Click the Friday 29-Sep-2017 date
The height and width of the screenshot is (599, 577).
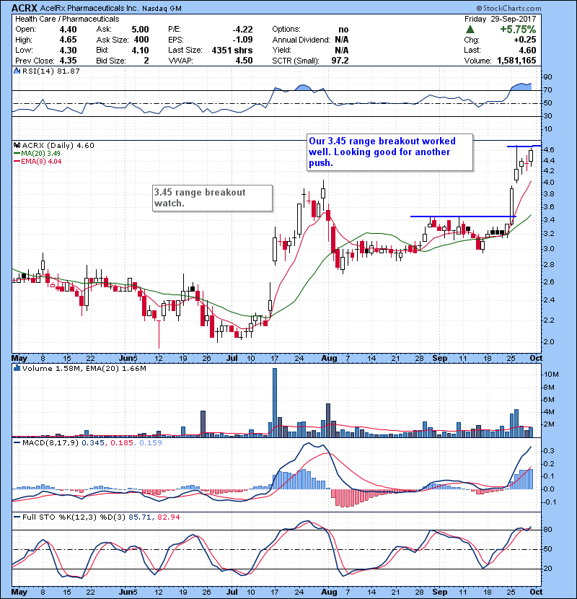[501, 19]
